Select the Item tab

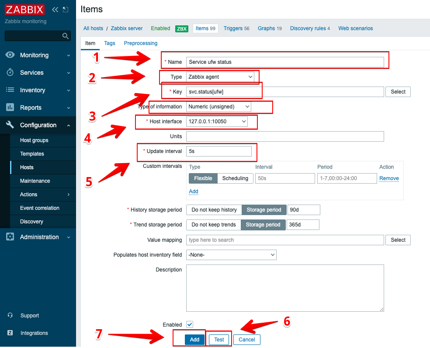coord(90,43)
